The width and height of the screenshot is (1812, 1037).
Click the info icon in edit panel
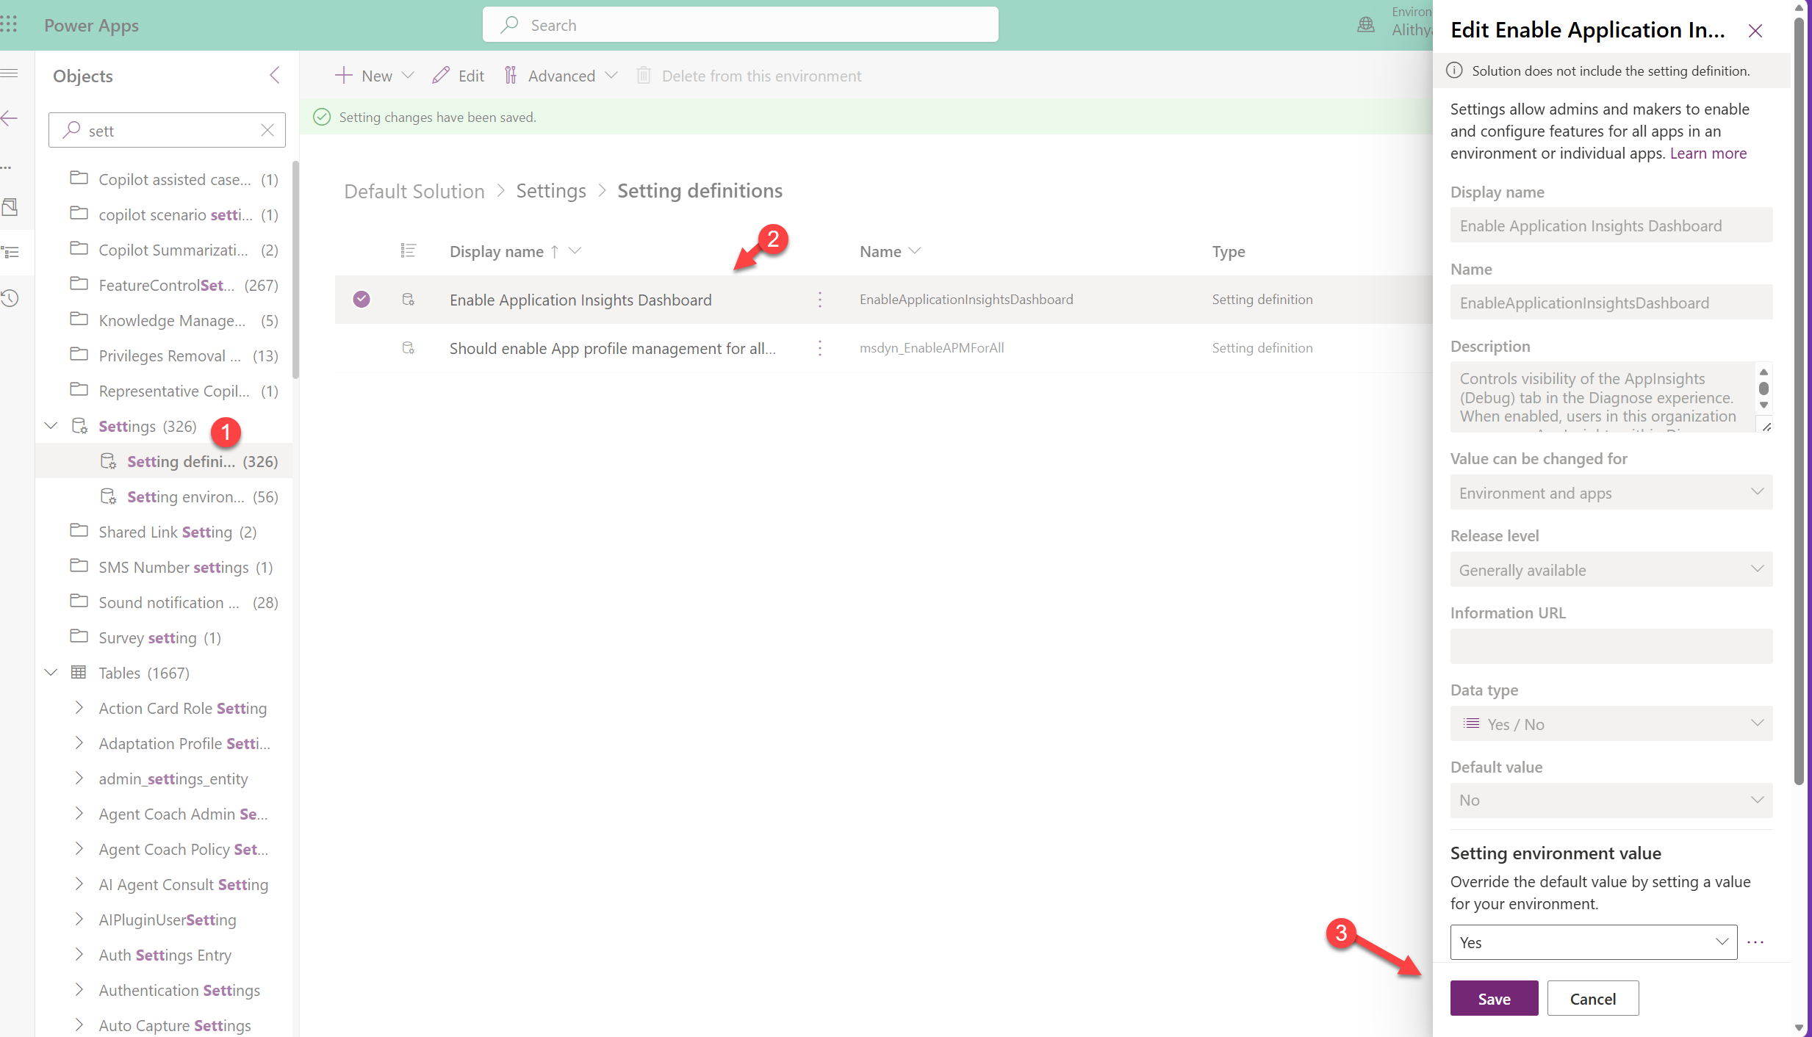1454,71
